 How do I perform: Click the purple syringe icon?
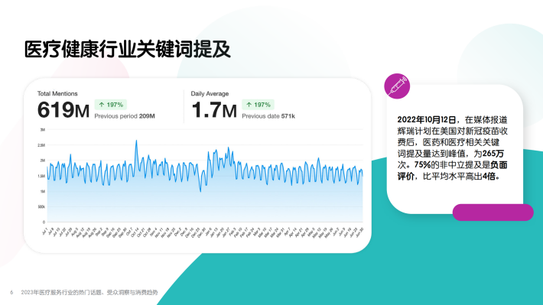pyautogui.click(x=397, y=86)
